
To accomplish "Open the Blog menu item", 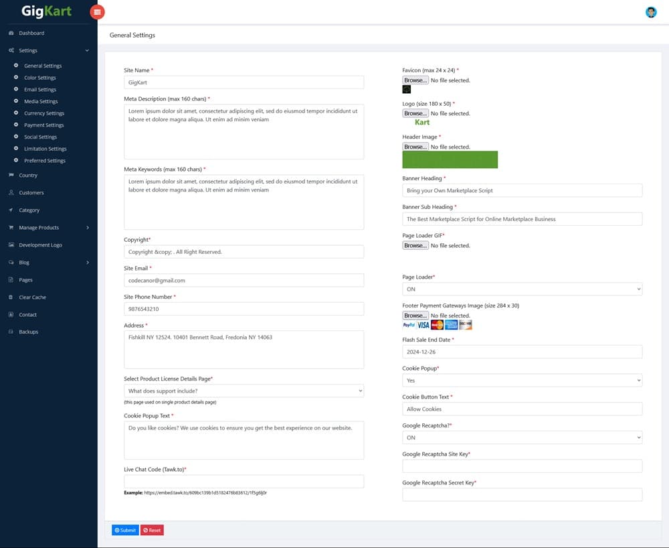I will (x=24, y=263).
